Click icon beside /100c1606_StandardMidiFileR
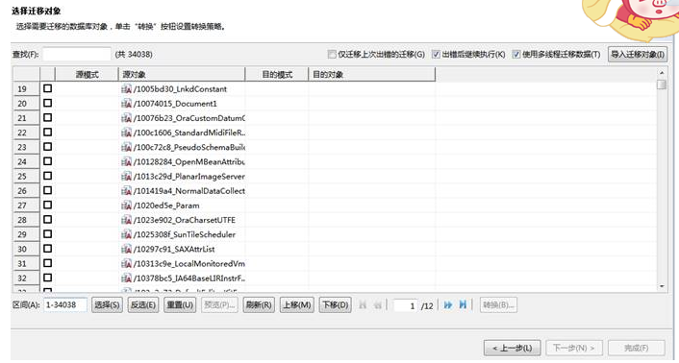This screenshot has height=363, width=679. point(126,133)
